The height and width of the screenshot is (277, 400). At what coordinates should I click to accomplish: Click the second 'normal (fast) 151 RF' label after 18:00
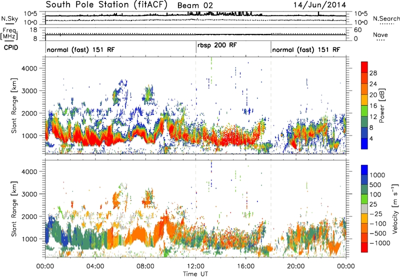[x=306, y=49]
